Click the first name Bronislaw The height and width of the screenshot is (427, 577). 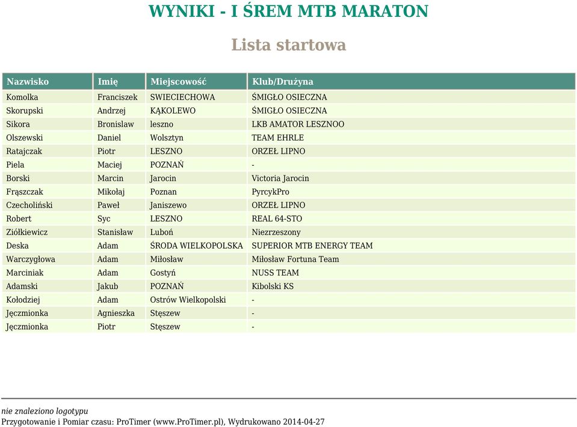point(116,124)
